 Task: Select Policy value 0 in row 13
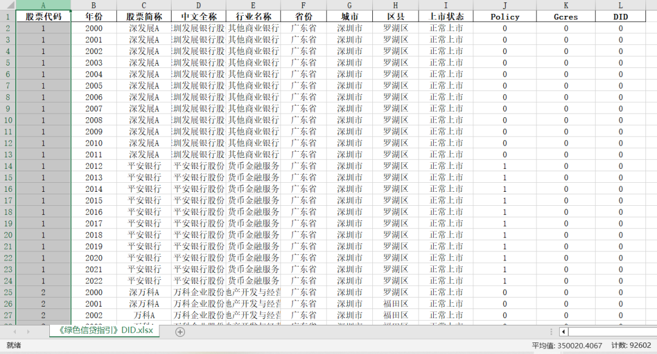tap(505, 154)
